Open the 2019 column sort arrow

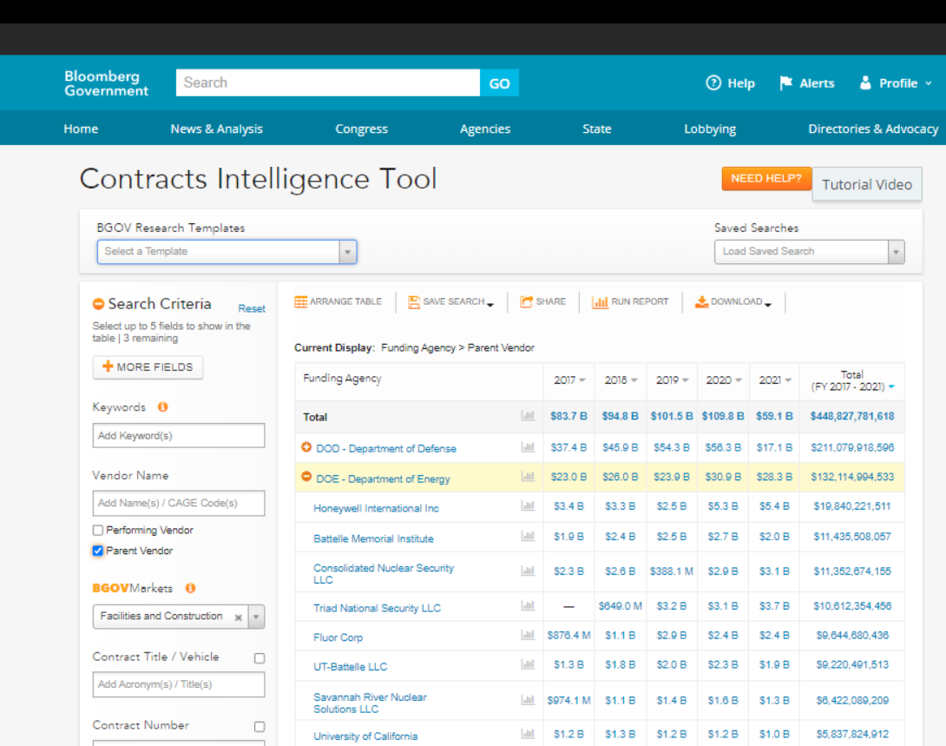(x=686, y=380)
